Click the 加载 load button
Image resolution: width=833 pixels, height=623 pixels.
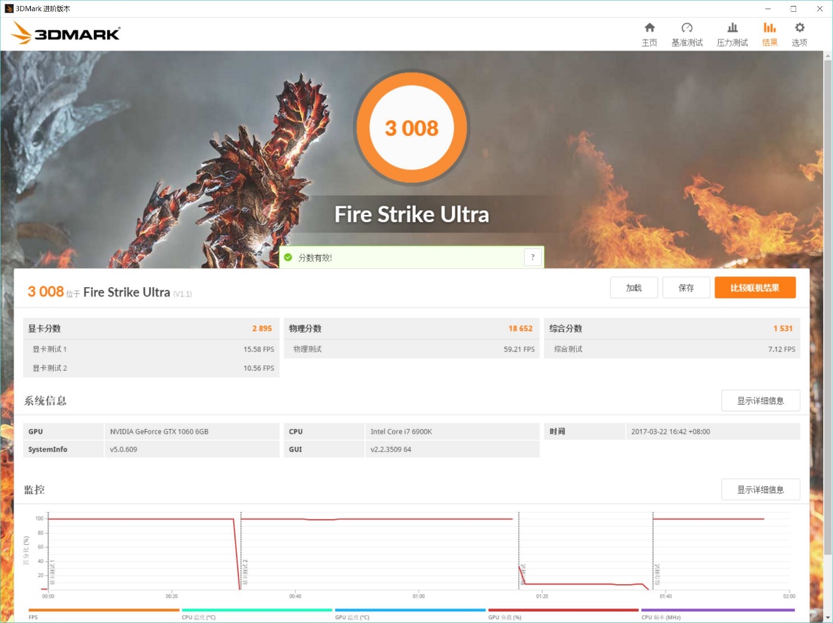(x=633, y=288)
